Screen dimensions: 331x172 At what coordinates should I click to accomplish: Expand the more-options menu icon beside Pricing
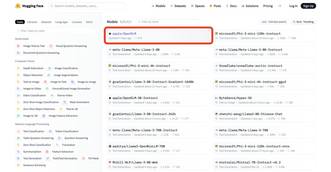click(x=279, y=6)
